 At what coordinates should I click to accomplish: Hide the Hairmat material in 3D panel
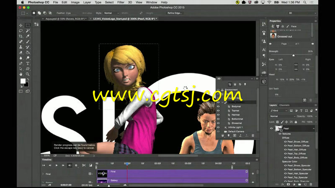pyautogui.click(x=218, y=115)
